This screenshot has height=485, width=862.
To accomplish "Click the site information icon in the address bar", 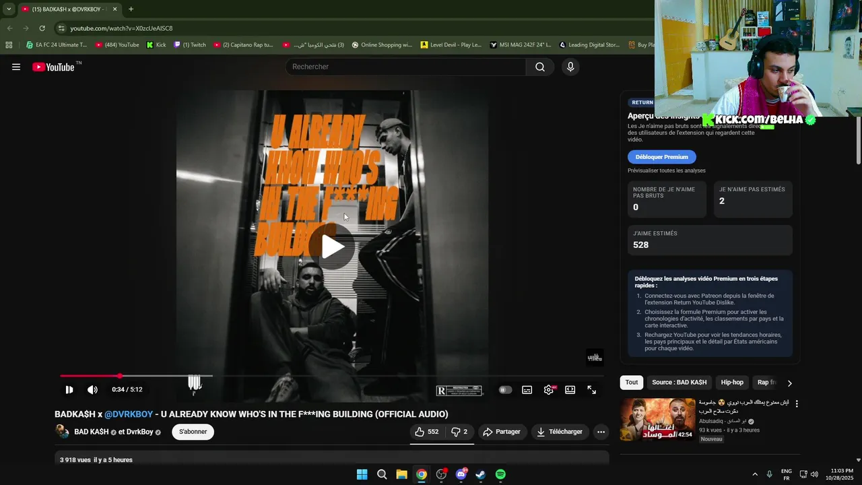I will [61, 28].
